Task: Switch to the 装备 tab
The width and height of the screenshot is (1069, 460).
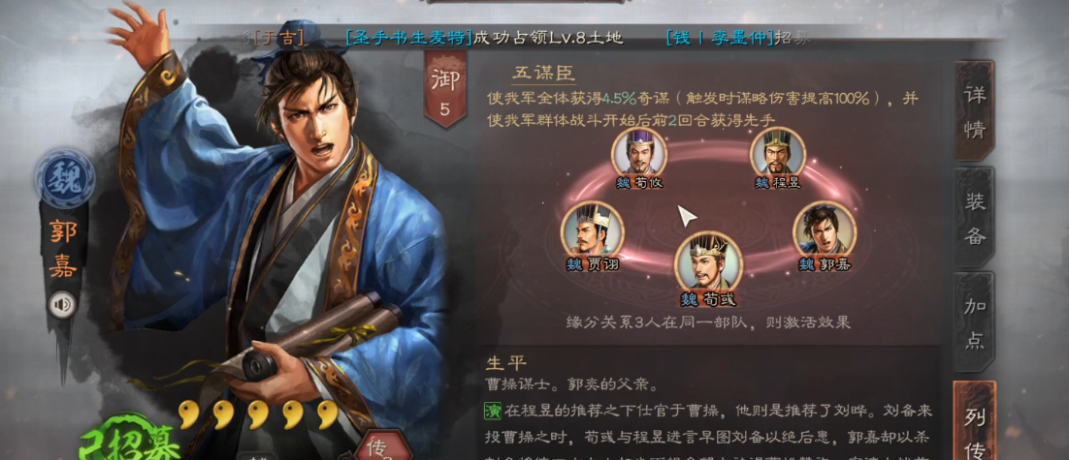Action: coord(974,217)
